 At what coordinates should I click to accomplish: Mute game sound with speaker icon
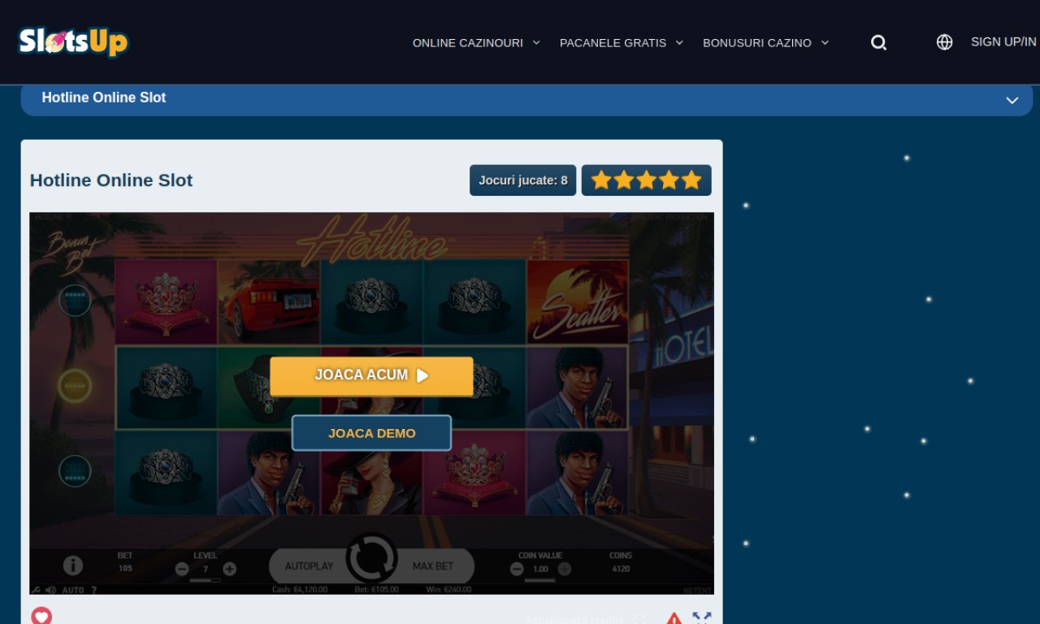pyautogui.click(x=50, y=590)
